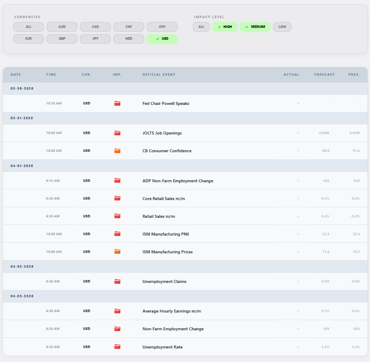Toggle the EUR currency filter

pos(29,39)
